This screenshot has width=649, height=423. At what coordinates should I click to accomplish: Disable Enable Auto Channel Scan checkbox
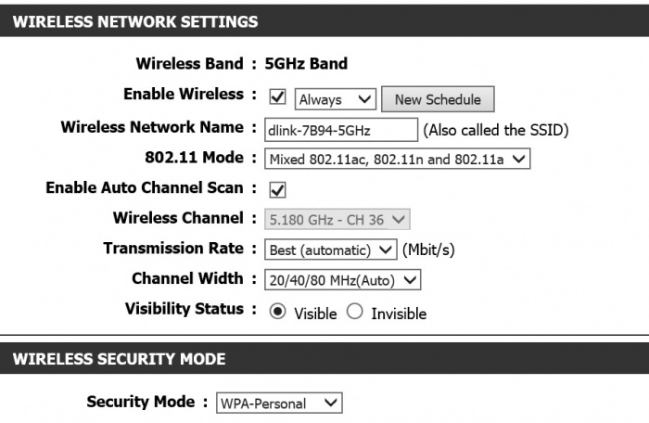[277, 190]
